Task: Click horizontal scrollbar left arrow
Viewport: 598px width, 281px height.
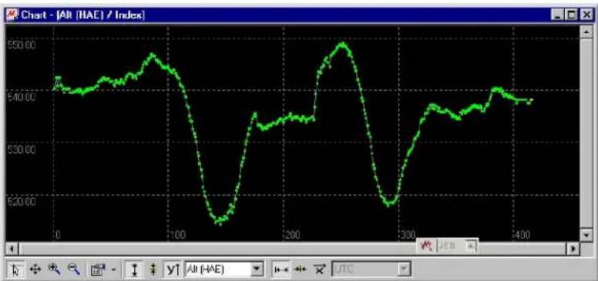Action: [12, 249]
